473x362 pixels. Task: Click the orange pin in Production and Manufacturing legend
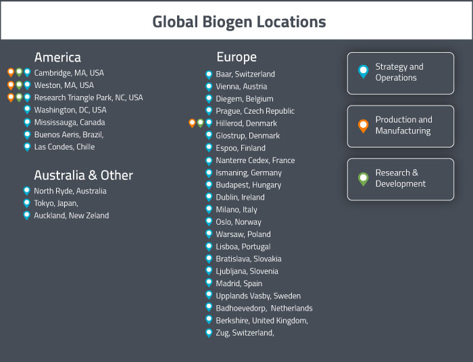click(x=364, y=126)
